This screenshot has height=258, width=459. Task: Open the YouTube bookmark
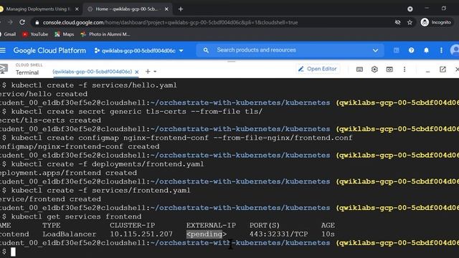point(35,34)
